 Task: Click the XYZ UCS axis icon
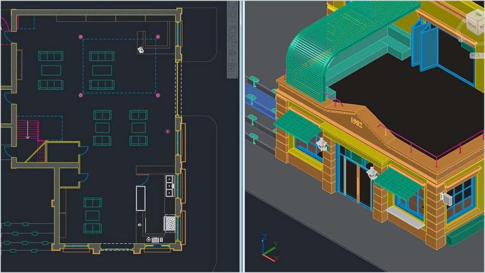point(269,248)
